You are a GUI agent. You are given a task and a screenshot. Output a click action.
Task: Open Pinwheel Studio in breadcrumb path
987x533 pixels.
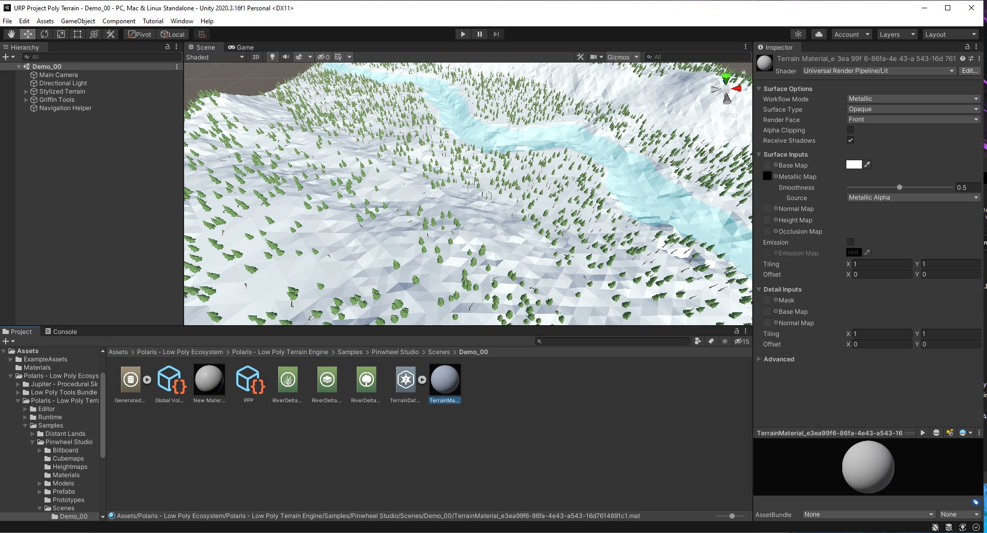(395, 352)
